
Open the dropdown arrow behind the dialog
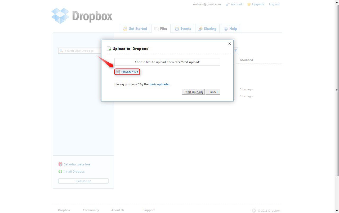236,51
